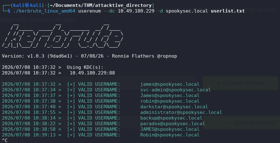Select paradox@spookysec.local username

(173, 124)
